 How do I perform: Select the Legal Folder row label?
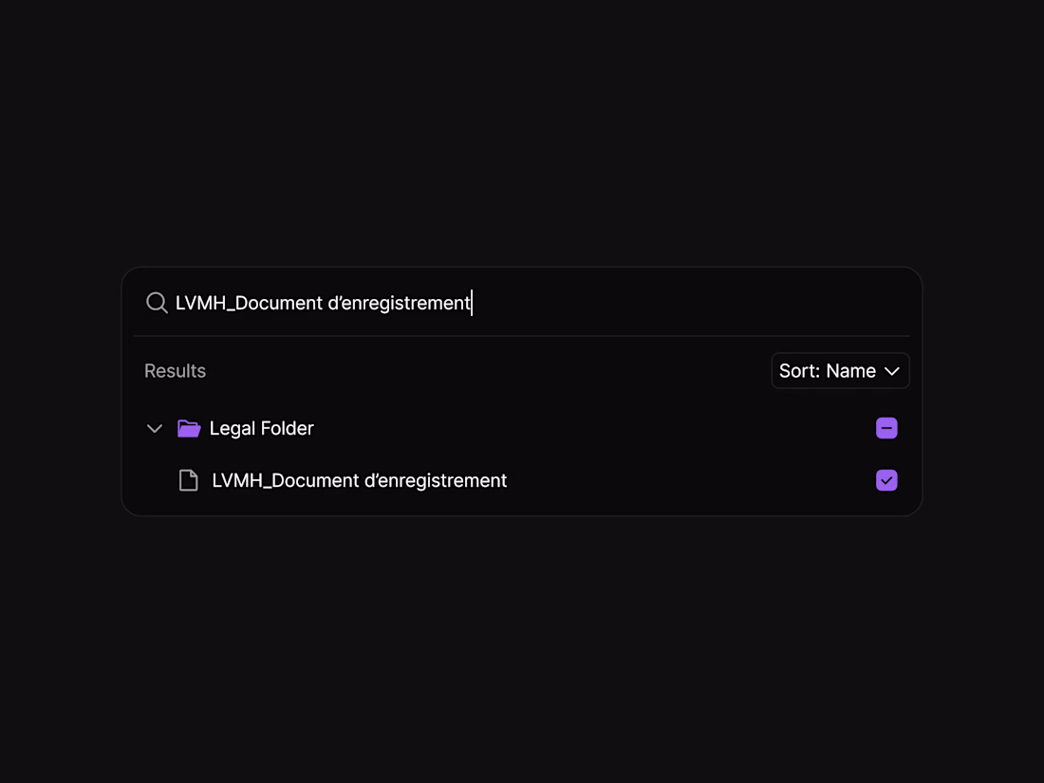(261, 429)
